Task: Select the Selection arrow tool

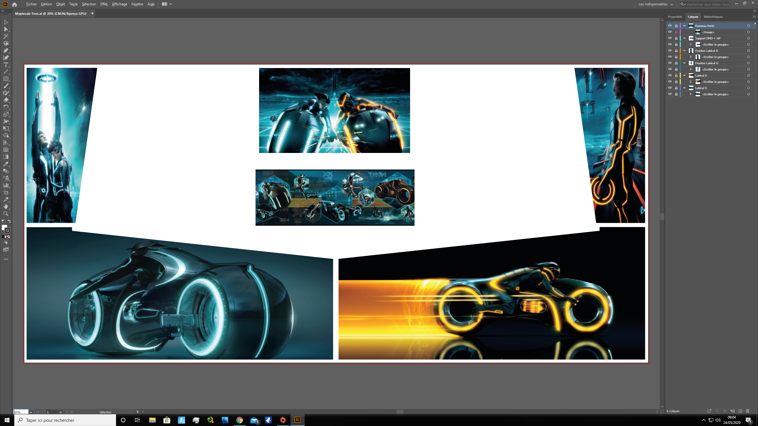Action: [6, 22]
